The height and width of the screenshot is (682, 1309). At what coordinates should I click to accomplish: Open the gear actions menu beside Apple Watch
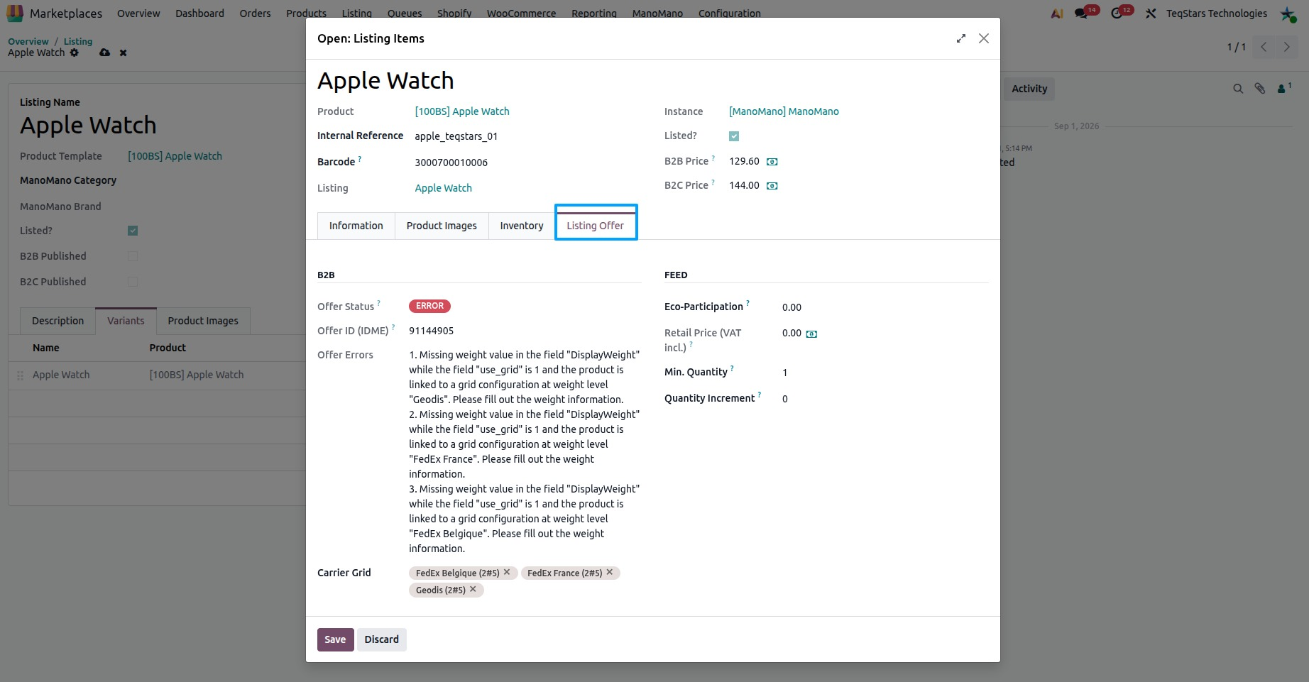click(74, 53)
